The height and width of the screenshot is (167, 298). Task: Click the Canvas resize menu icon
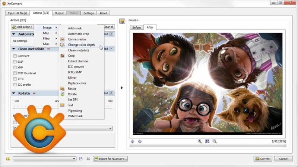pos(62,39)
